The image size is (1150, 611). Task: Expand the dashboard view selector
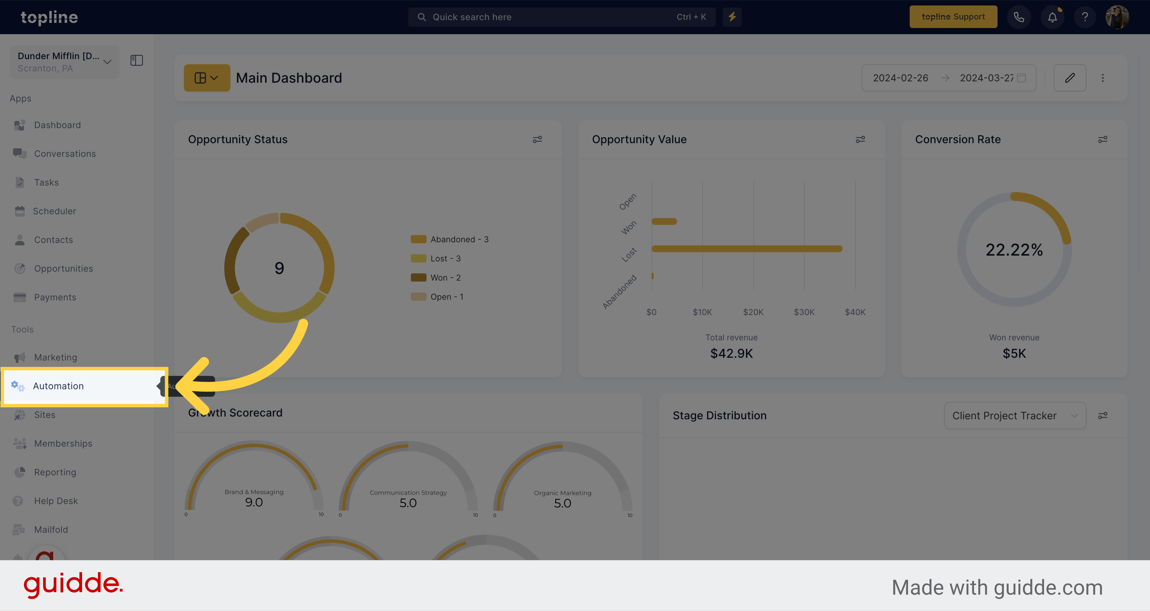click(x=206, y=78)
